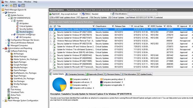Click the Scheduled Tasks icon
The height and width of the screenshot is (108, 193).
[x=9, y=92]
